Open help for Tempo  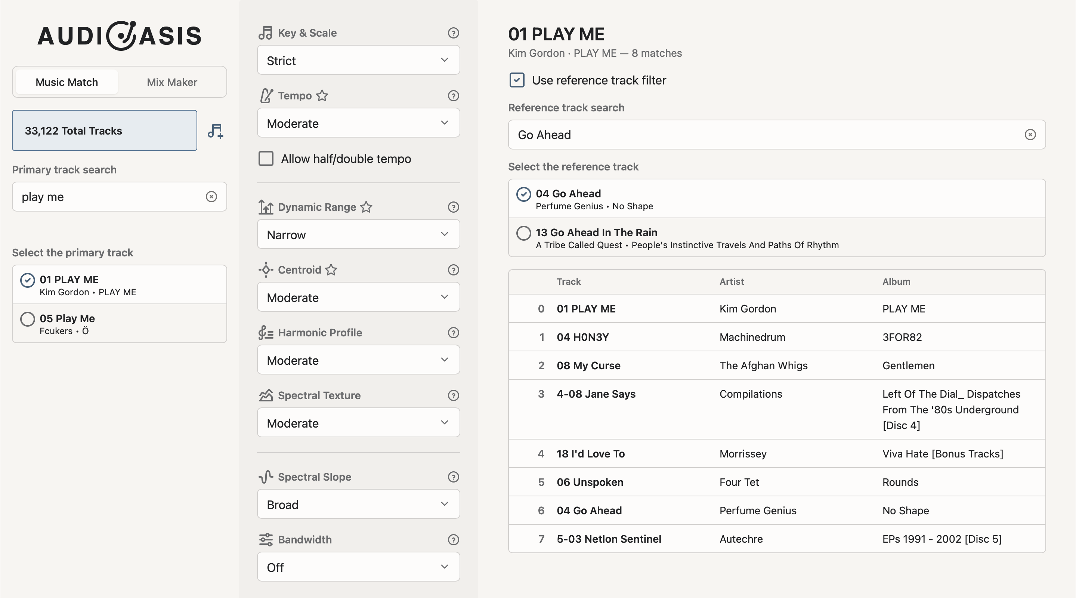pyautogui.click(x=453, y=96)
